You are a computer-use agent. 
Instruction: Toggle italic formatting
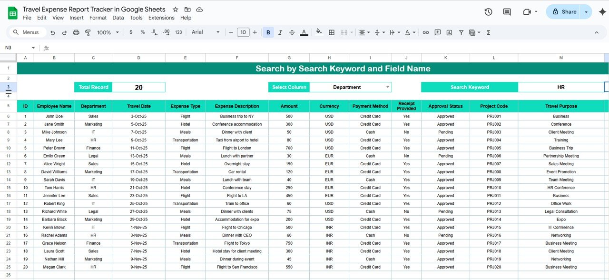(x=280, y=32)
